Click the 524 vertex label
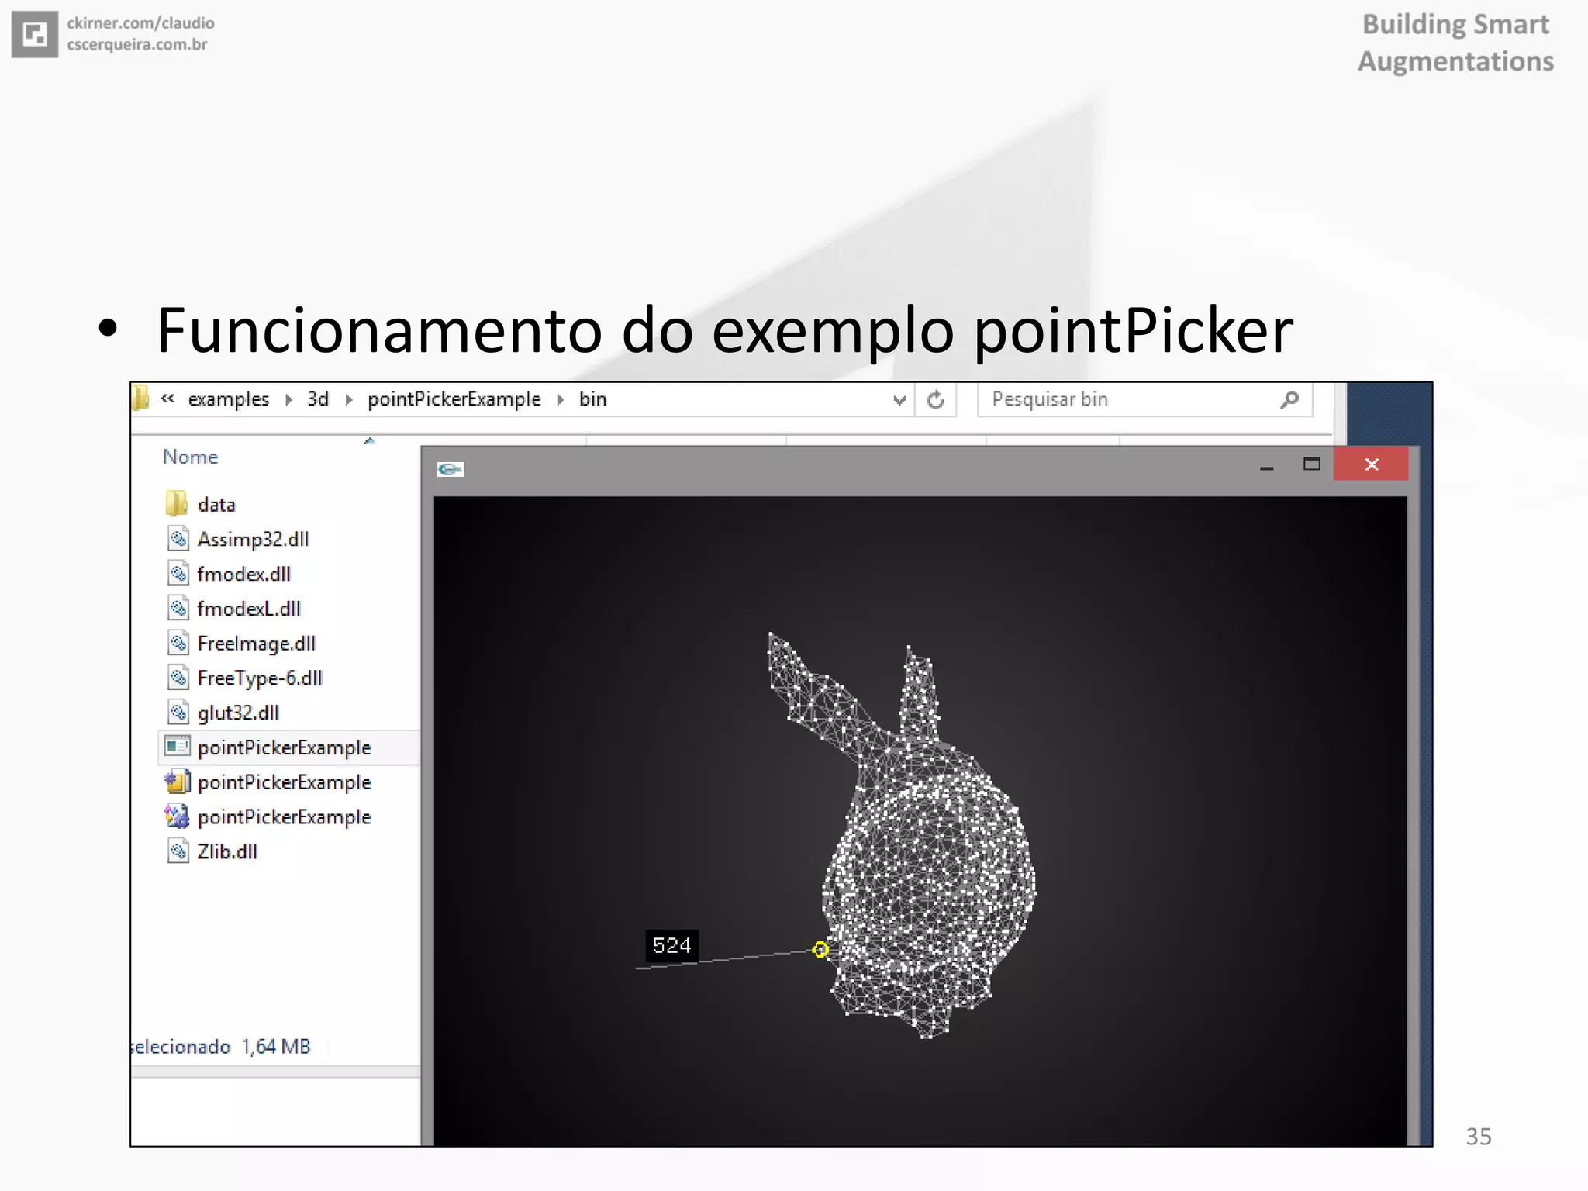The image size is (1588, 1191). pos(671,945)
